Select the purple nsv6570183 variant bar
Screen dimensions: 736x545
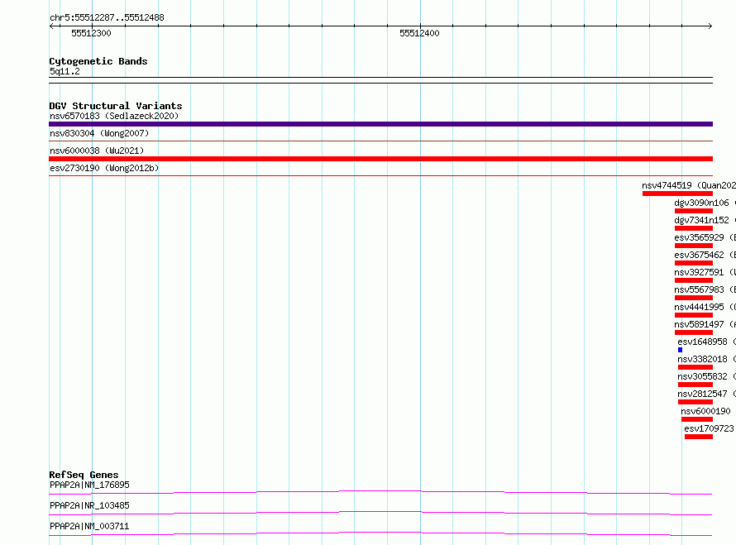click(380, 124)
